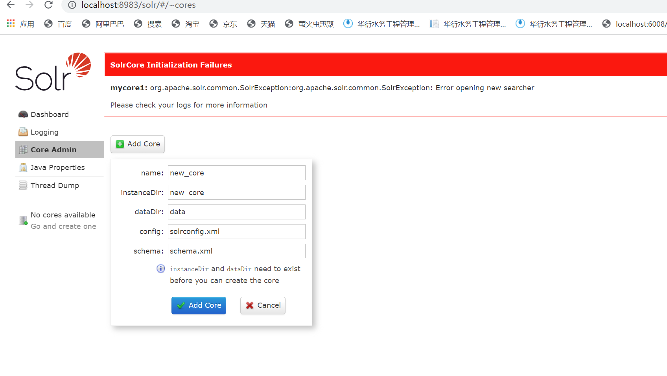Click the mycore1 error label
Image resolution: width=667 pixels, height=376 pixels.
129,88
